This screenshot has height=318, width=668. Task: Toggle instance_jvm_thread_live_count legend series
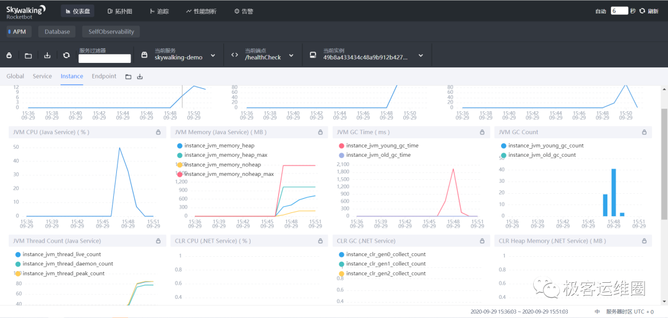coord(58,254)
